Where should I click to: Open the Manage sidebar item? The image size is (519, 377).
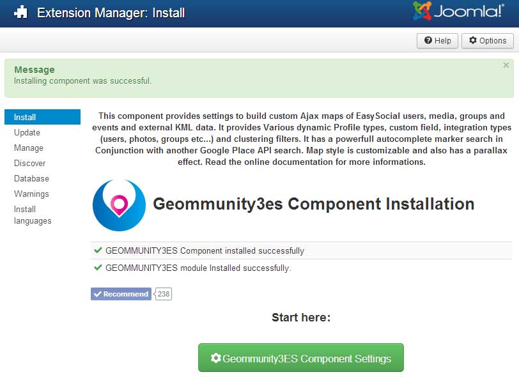29,148
